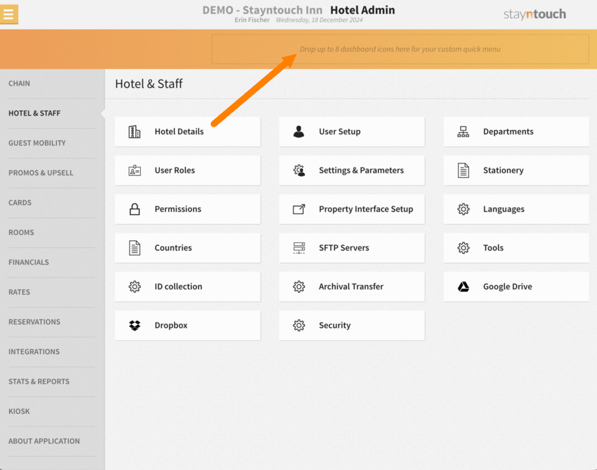Open the Security label
597x470 pixels.
335,325
